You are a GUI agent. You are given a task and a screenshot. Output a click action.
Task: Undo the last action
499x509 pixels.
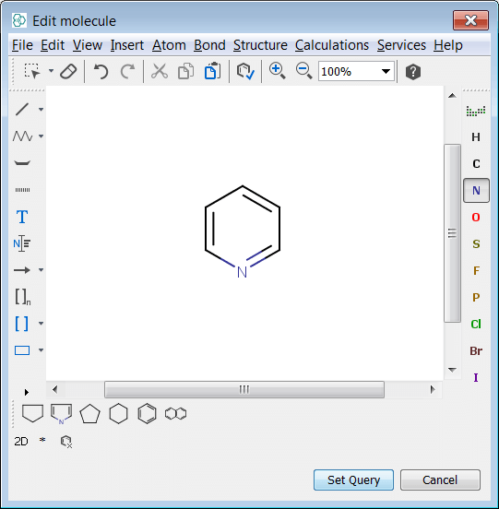click(101, 71)
